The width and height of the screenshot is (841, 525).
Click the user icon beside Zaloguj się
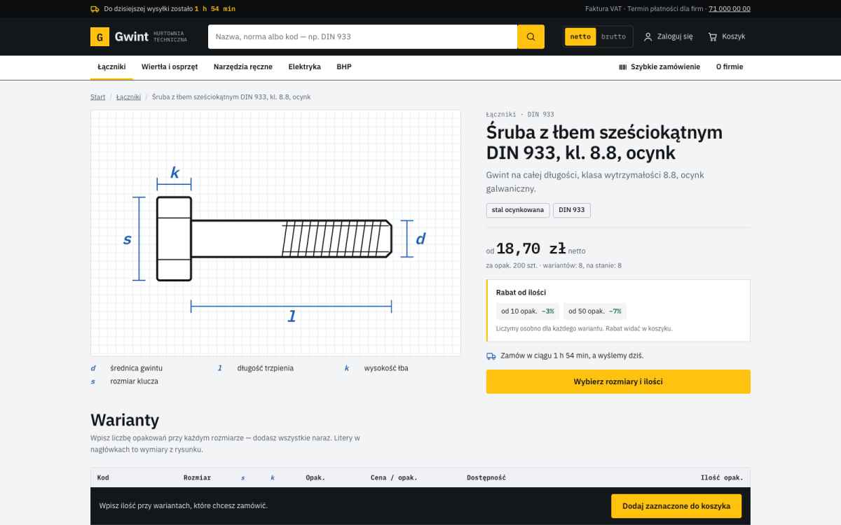coord(648,36)
